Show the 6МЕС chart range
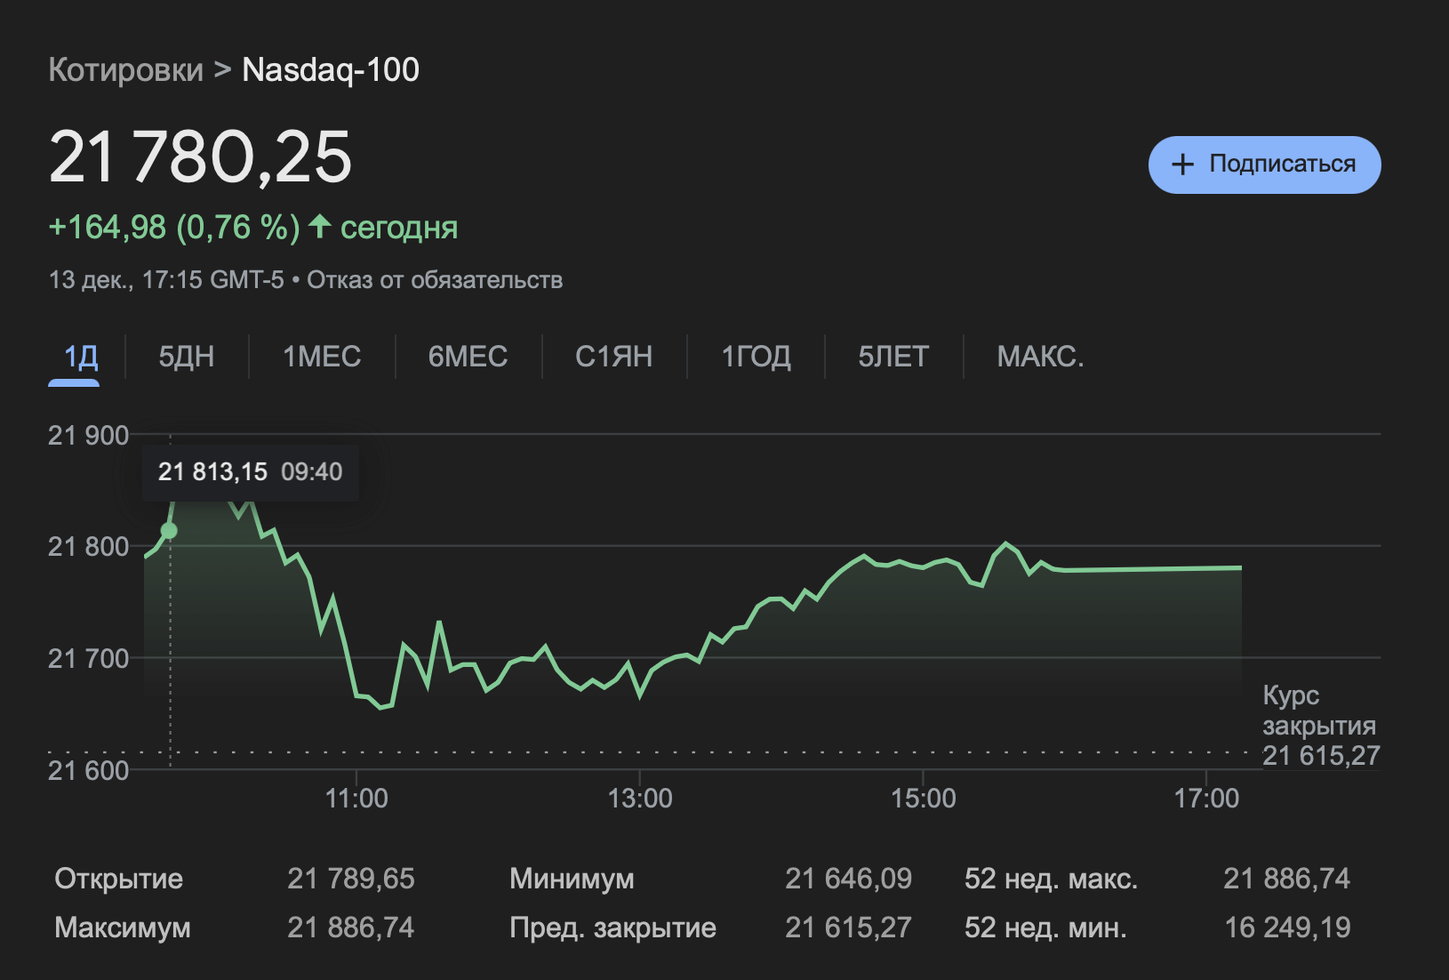This screenshot has height=980, width=1449. 468,357
